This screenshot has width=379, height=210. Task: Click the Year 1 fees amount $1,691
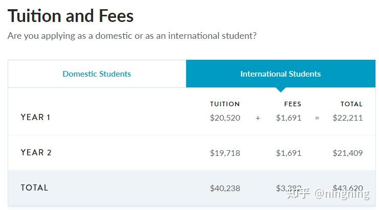click(288, 118)
